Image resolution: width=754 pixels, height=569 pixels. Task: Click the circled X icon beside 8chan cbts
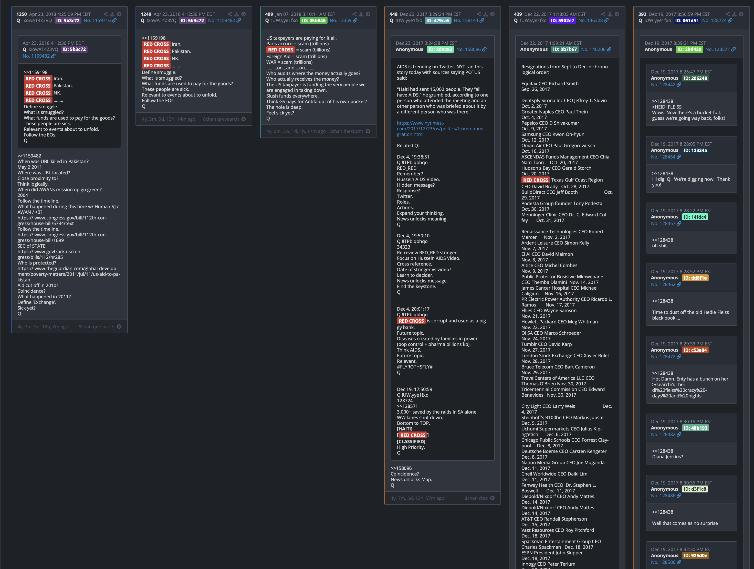pos(492,498)
